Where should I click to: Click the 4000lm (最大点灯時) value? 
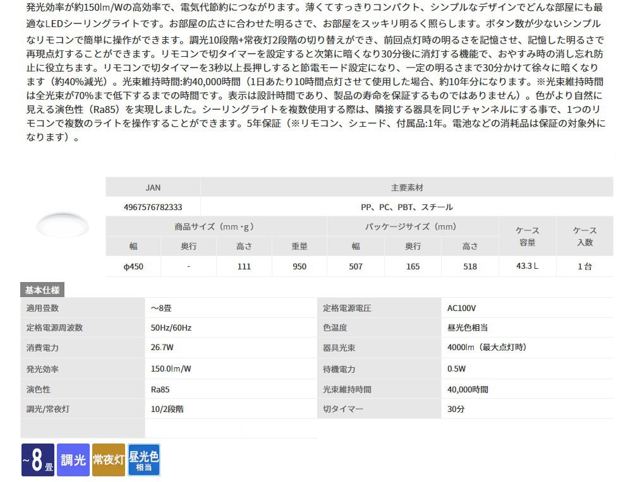[486, 347]
